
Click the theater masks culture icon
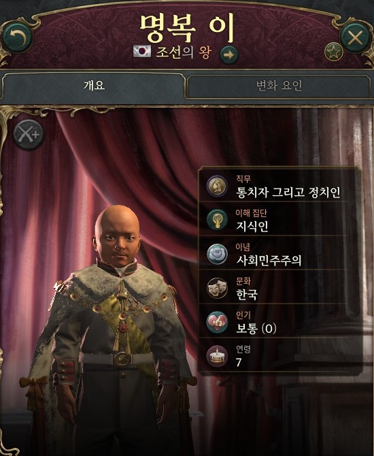(x=217, y=288)
